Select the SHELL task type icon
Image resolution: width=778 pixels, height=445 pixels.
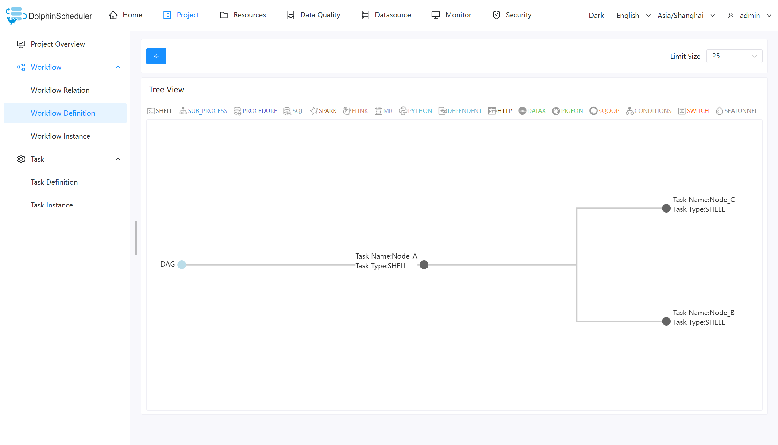[159, 110]
